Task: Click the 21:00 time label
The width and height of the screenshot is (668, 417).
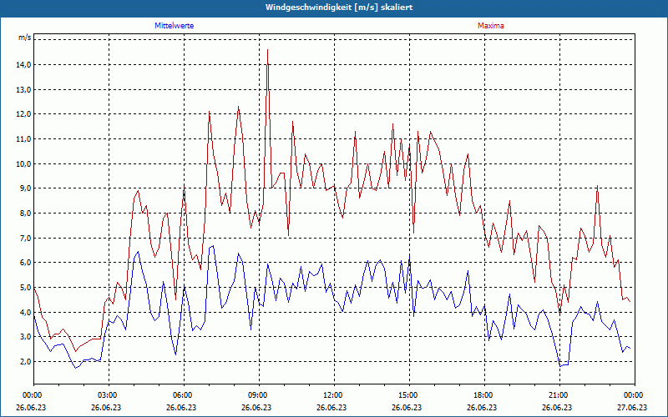Action: [x=559, y=395]
